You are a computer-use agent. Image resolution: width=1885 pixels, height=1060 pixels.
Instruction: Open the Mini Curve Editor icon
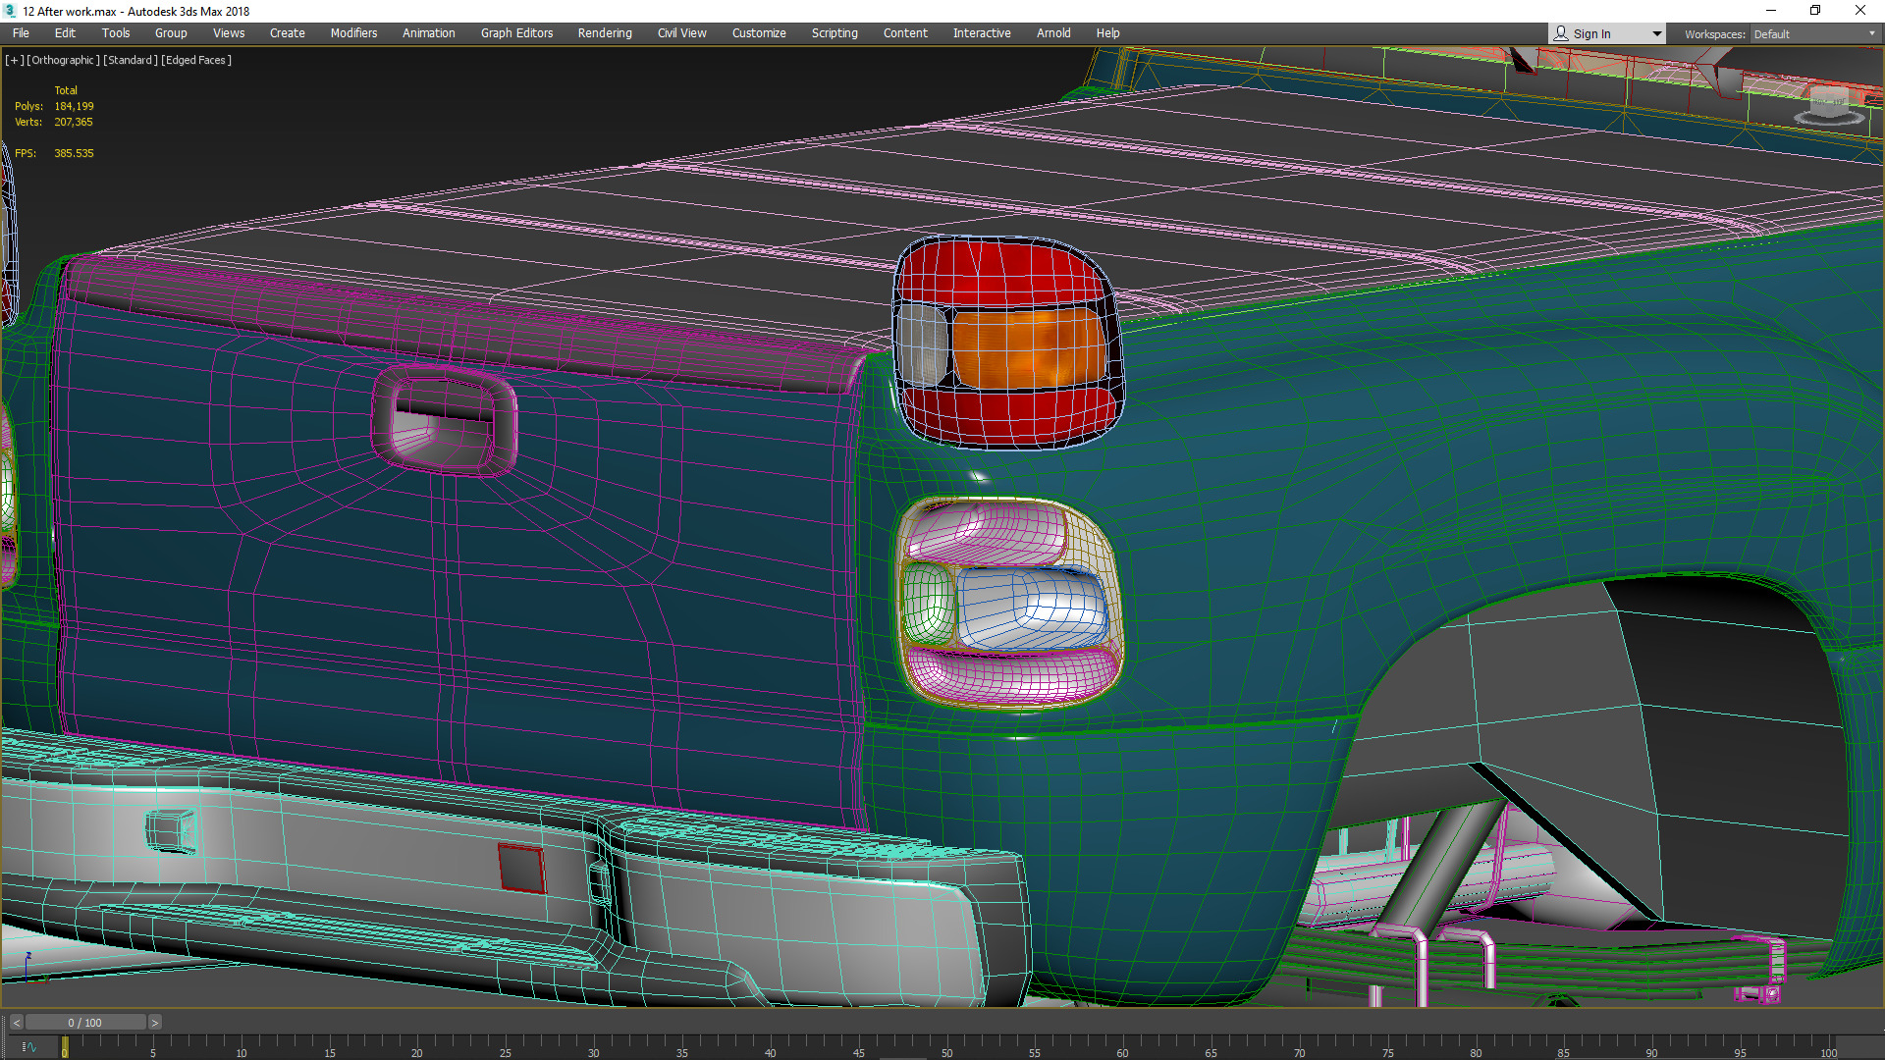[x=27, y=1047]
